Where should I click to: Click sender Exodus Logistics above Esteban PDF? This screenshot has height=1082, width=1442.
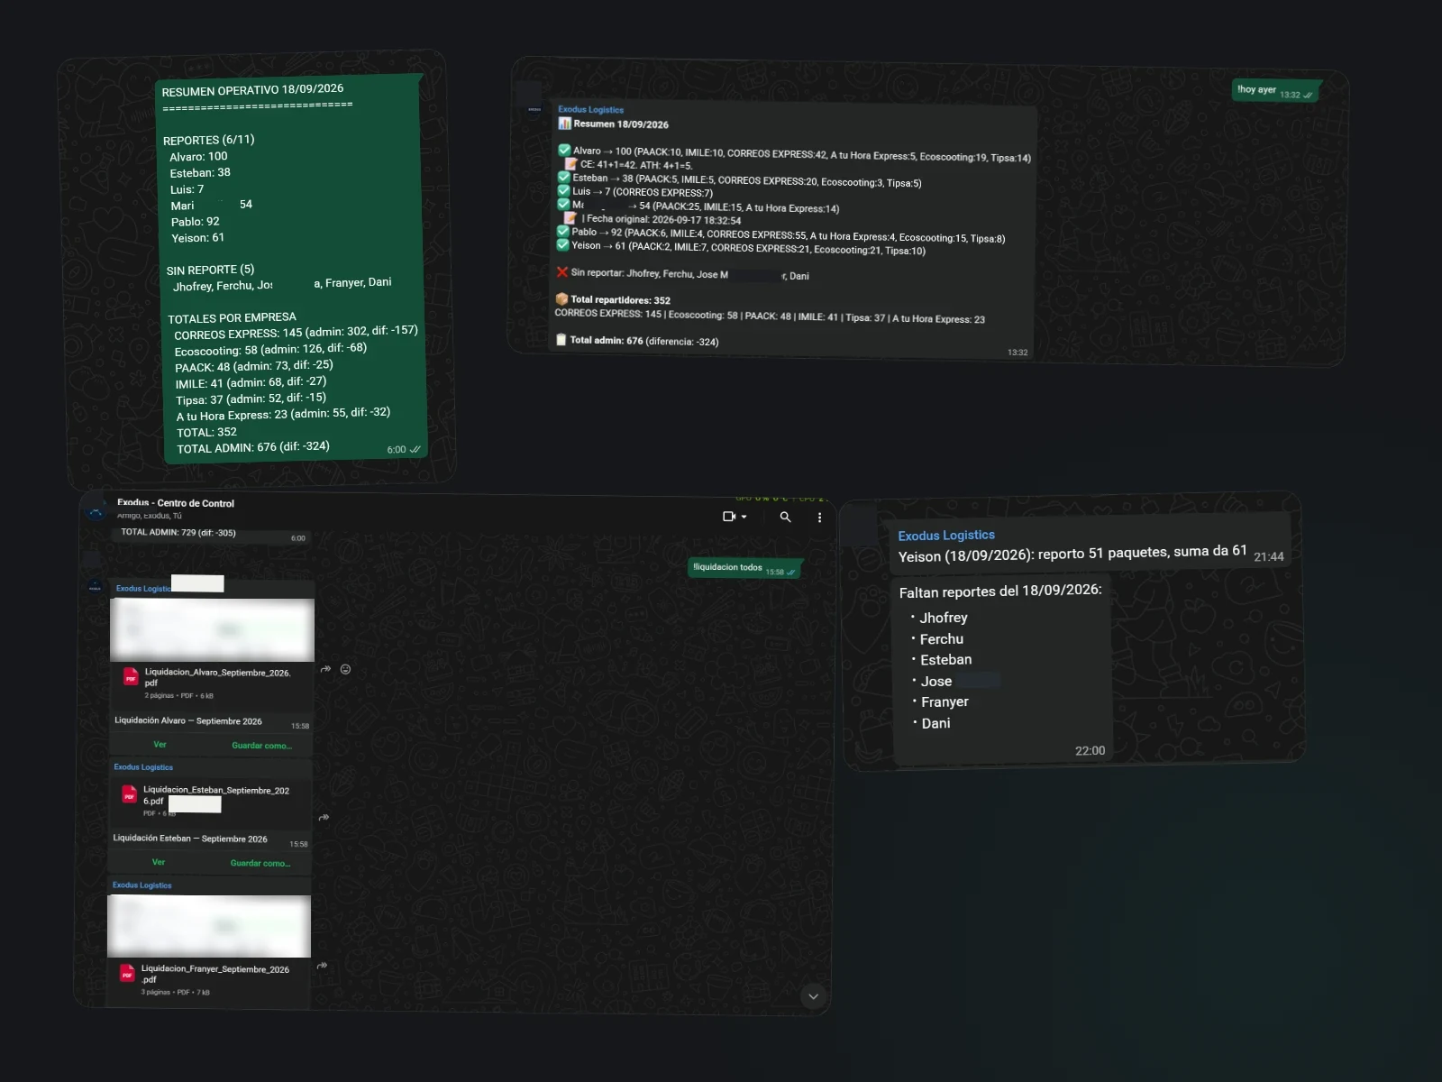pos(143,767)
